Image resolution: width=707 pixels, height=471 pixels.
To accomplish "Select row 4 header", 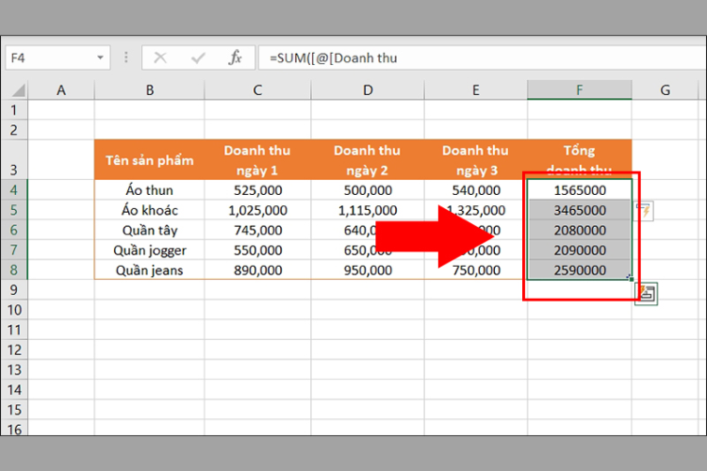I will pos(14,189).
